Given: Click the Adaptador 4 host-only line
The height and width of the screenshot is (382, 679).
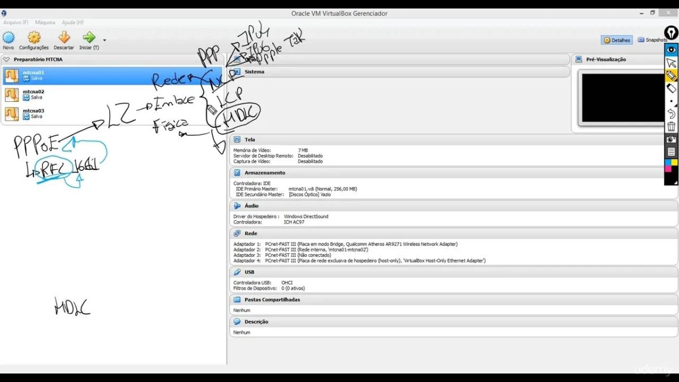Looking at the screenshot, I should coord(359,261).
